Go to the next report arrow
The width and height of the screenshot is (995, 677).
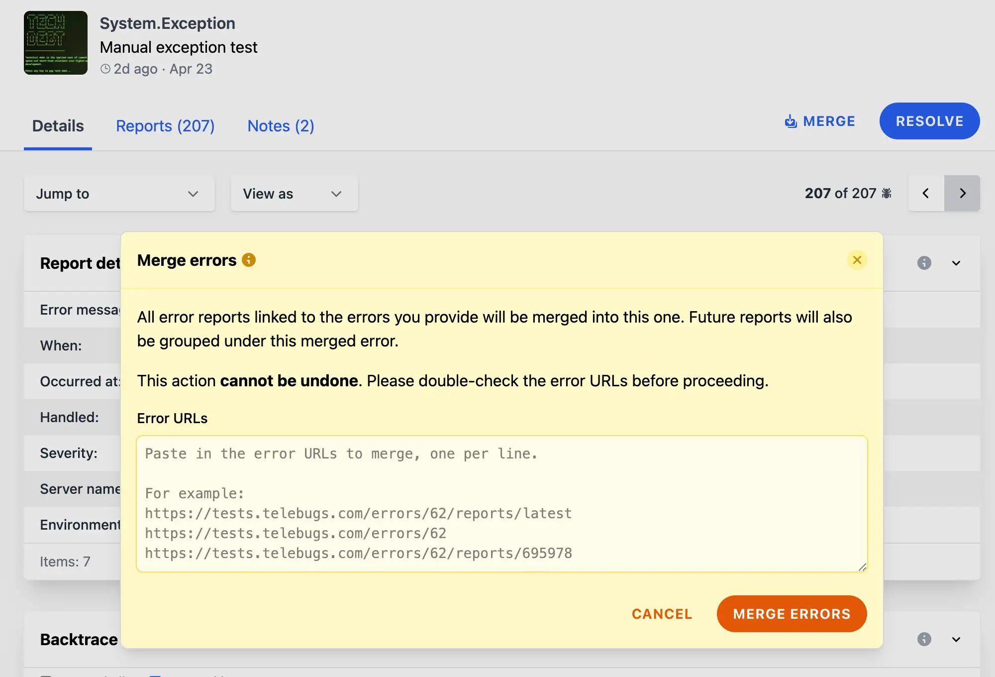click(962, 193)
